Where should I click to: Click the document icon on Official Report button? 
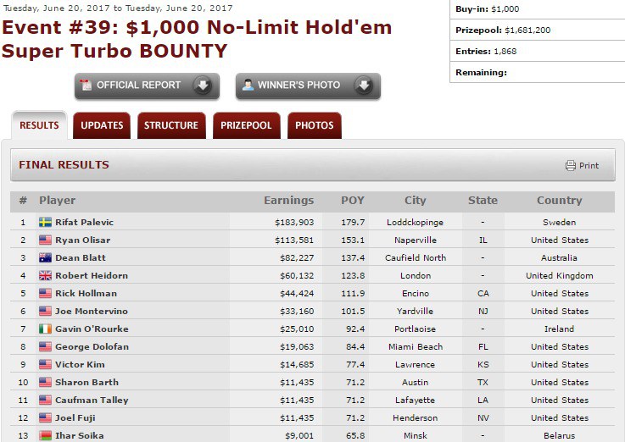(x=86, y=86)
